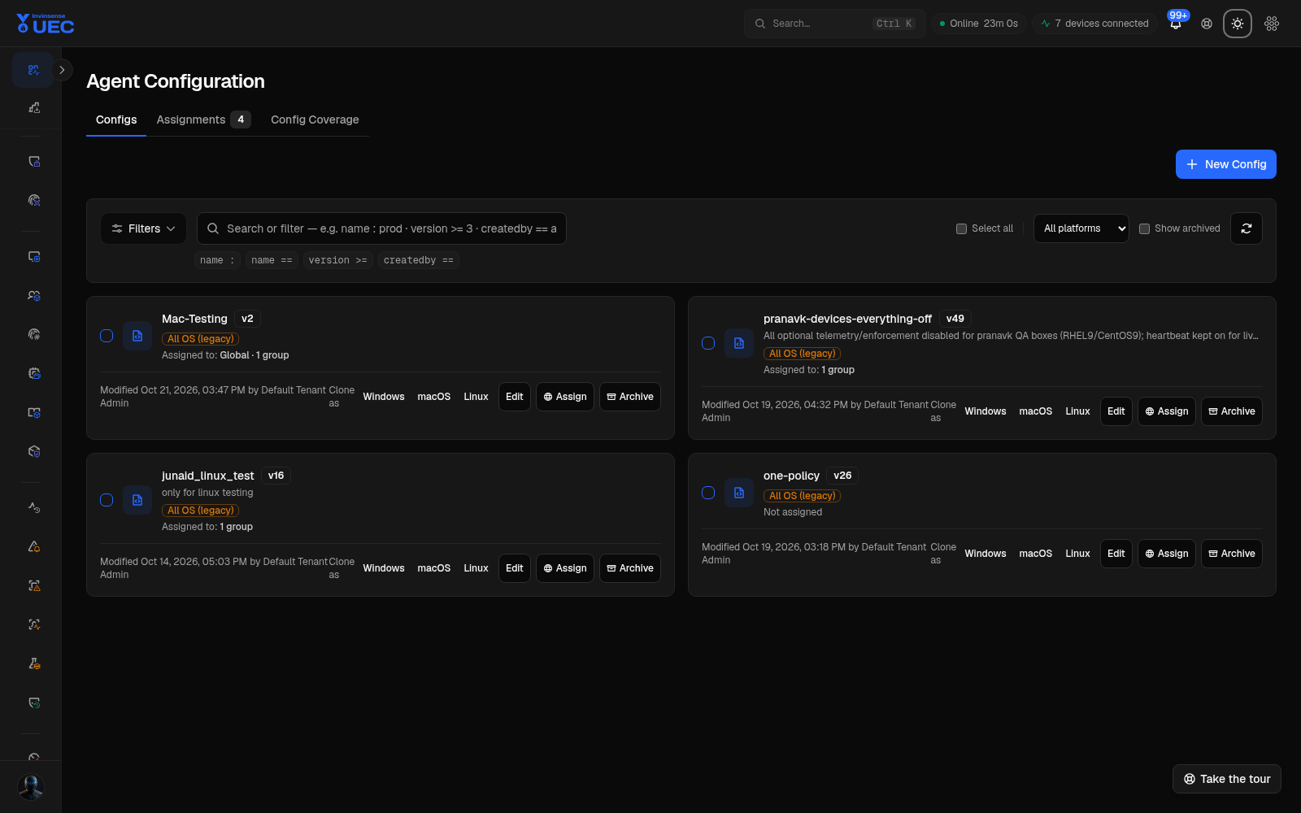Enable the Show archived checkbox

[1144, 228]
